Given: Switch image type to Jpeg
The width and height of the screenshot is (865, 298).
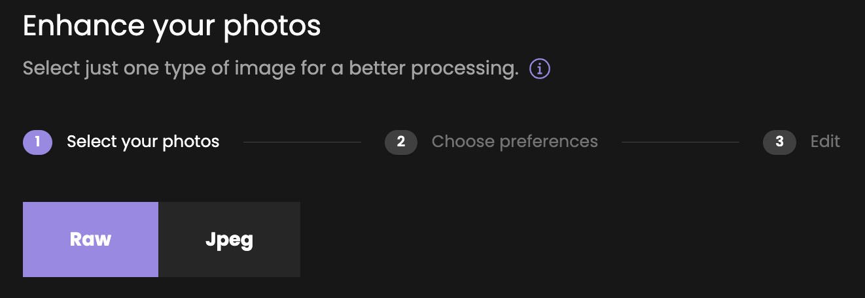Looking at the screenshot, I should (x=229, y=239).
